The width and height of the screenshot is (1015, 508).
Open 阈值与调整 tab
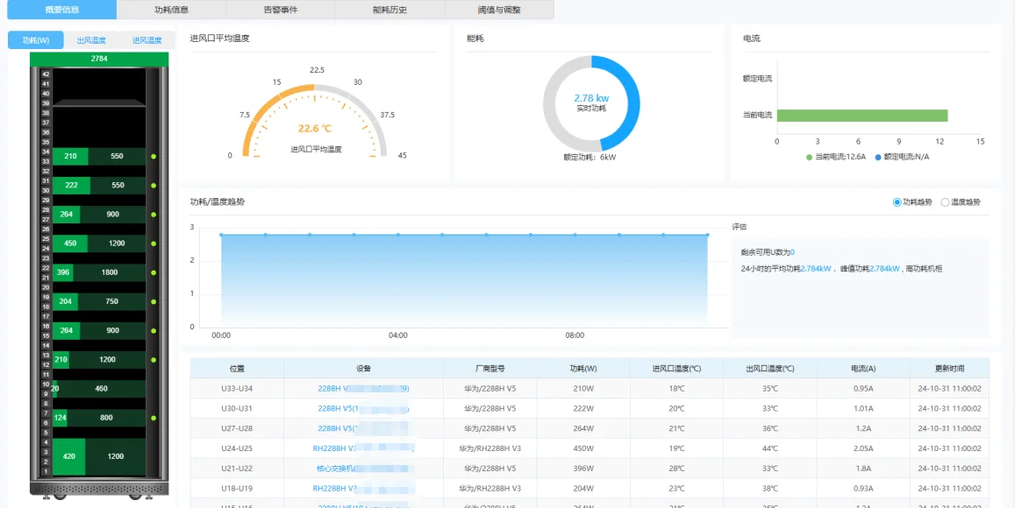[x=499, y=10]
